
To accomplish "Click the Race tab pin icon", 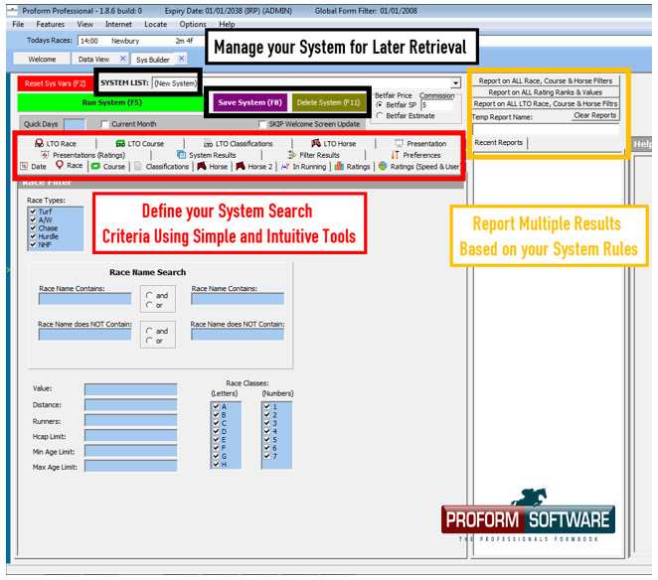I will point(60,165).
